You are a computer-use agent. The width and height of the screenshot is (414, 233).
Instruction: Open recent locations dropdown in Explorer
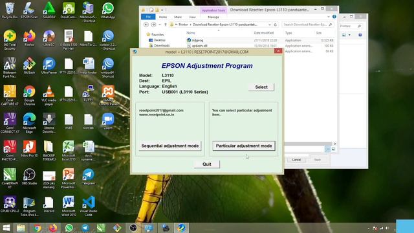(160, 25)
